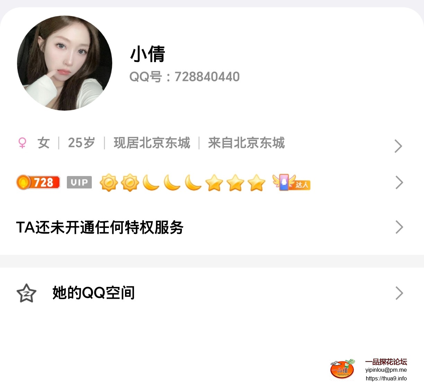Viewport: 424px width, 388px height.
Task: Tap the orange 728 coin badge
Action: (x=38, y=182)
